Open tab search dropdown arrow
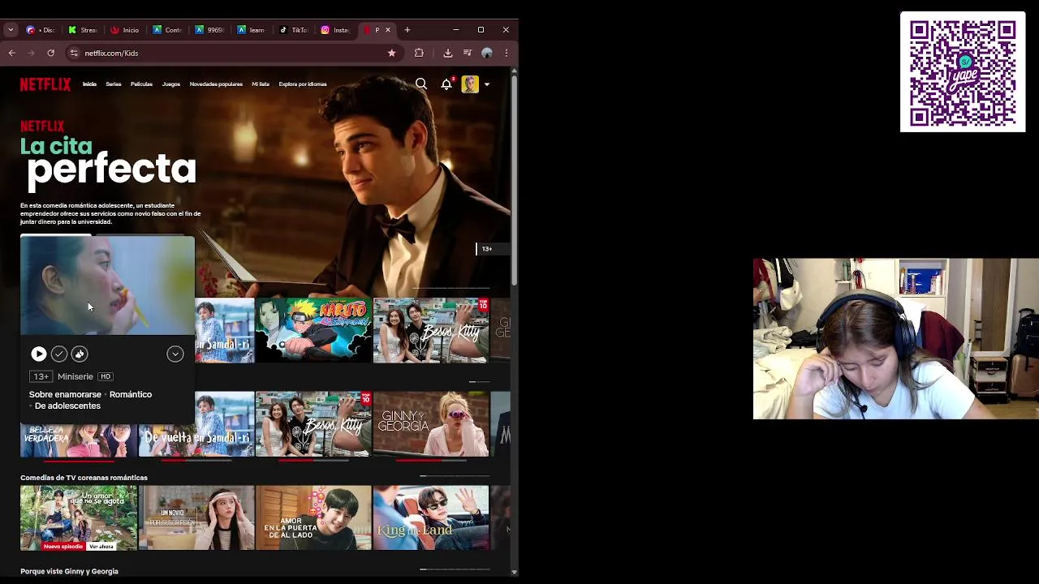Image resolution: width=1039 pixels, height=584 pixels. click(10, 30)
